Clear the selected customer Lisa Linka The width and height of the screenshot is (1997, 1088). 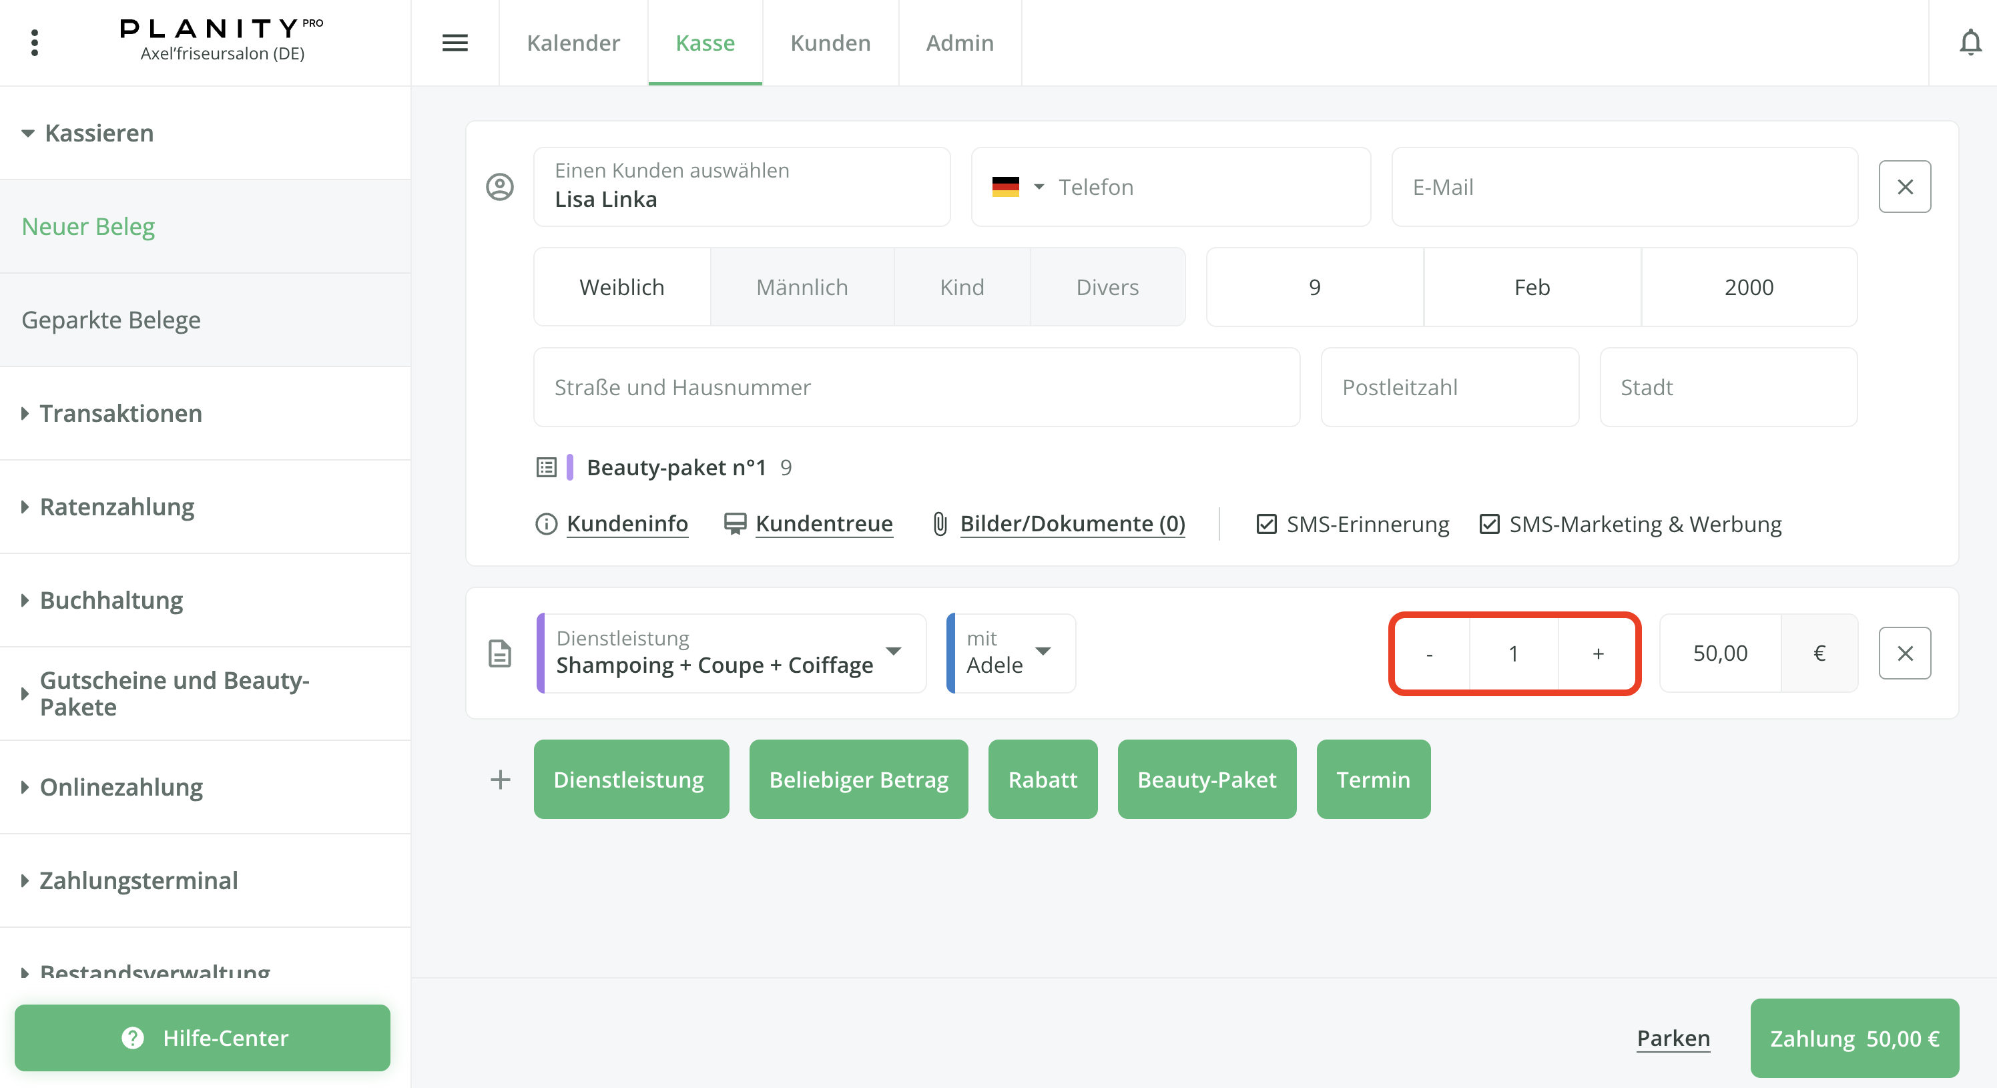1904,187
